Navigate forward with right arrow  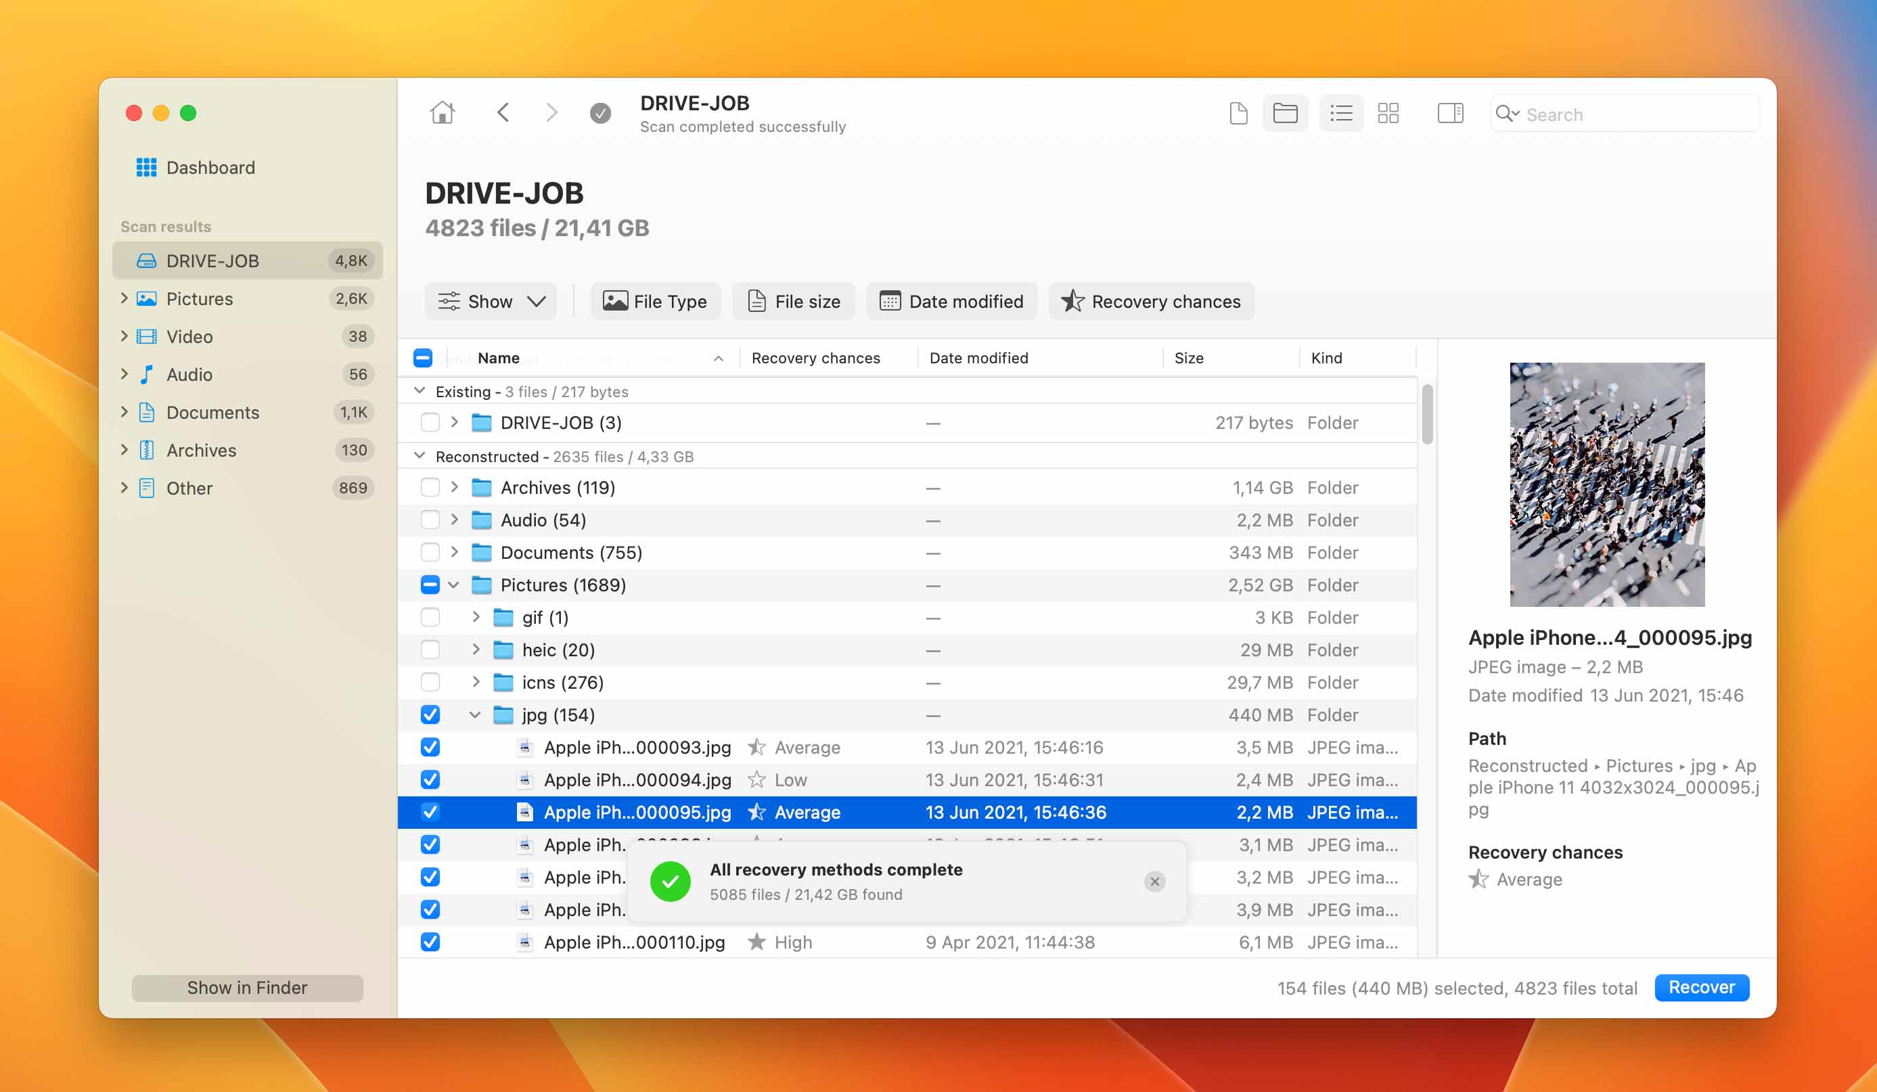pos(551,113)
